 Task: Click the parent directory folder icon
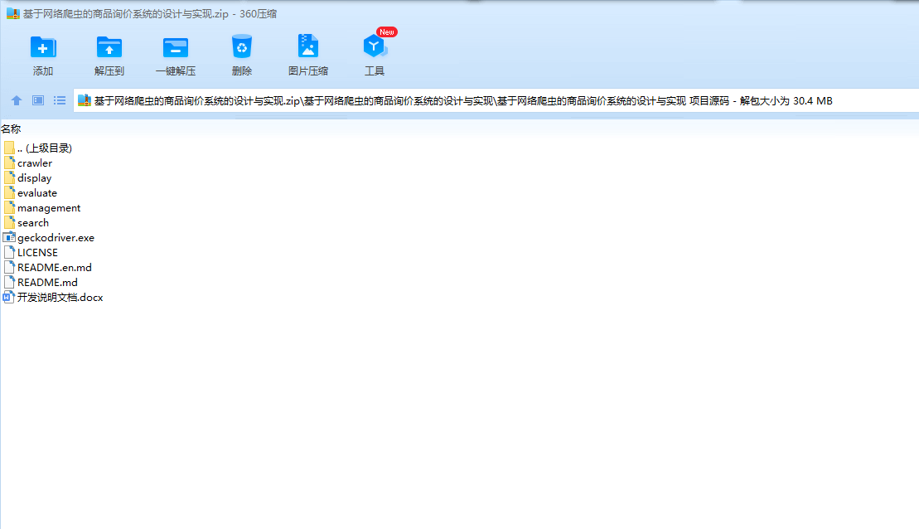tap(9, 148)
